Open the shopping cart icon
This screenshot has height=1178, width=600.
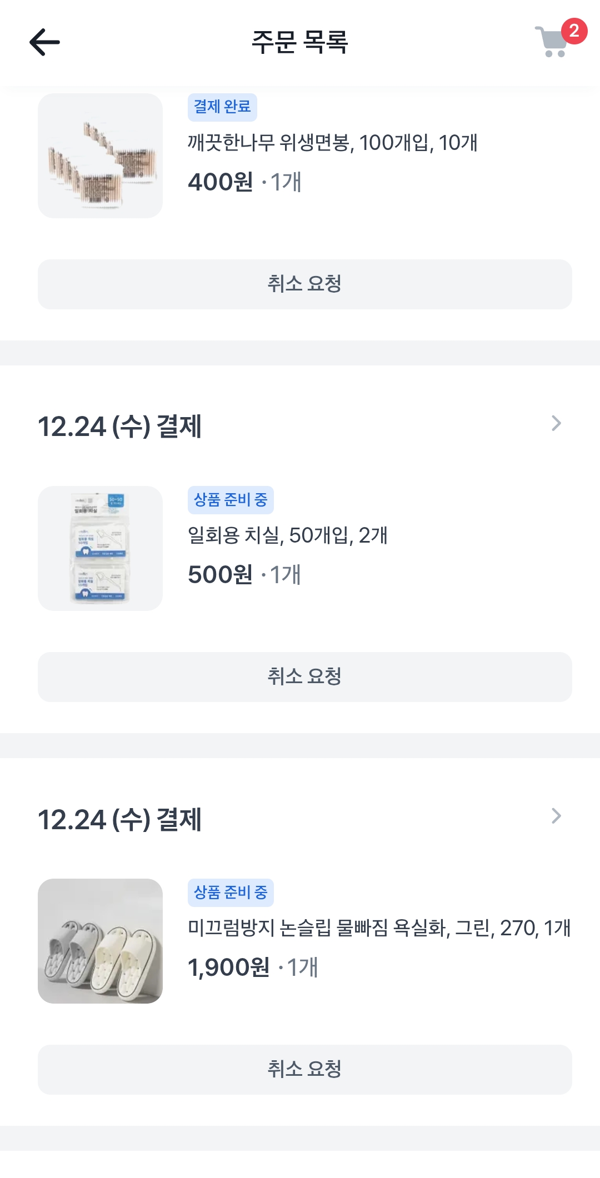(551, 42)
